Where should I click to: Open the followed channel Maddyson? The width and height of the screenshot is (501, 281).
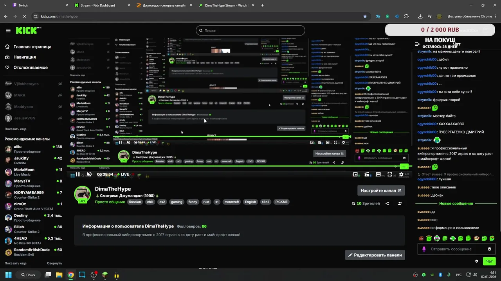[x=33, y=107]
